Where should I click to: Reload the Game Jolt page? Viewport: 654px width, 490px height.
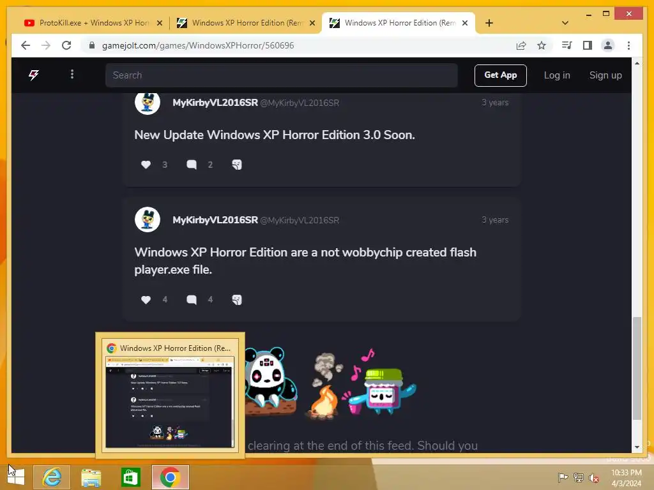(66, 45)
